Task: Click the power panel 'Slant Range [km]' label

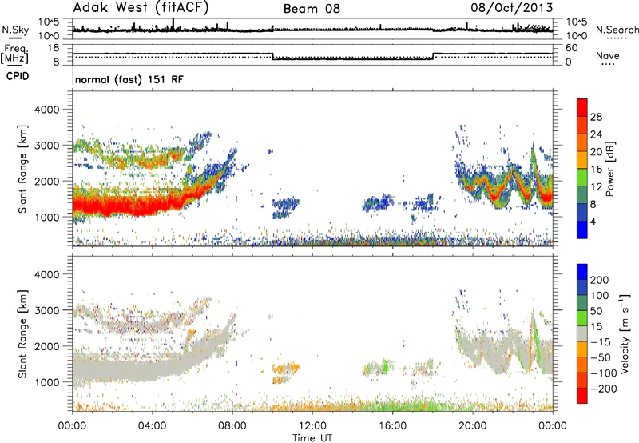Action: [x=22, y=169]
